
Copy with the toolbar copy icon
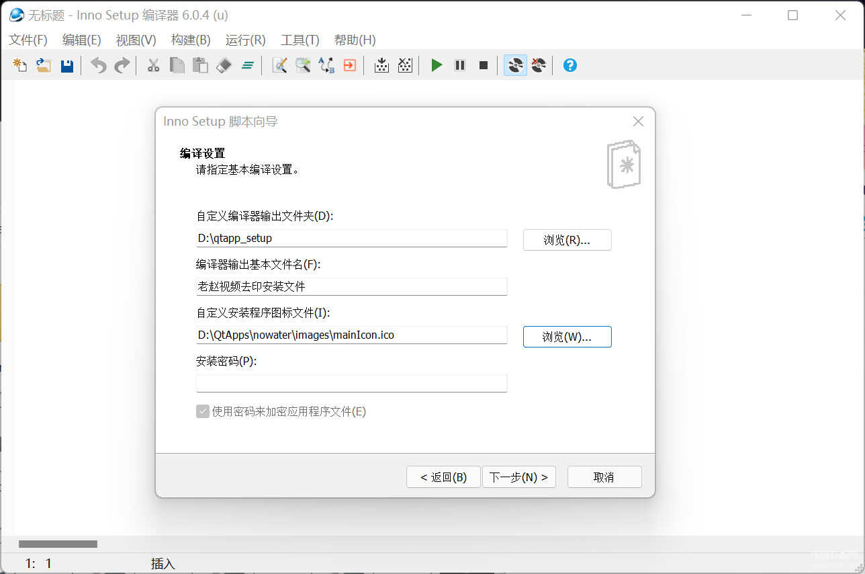[x=177, y=65]
